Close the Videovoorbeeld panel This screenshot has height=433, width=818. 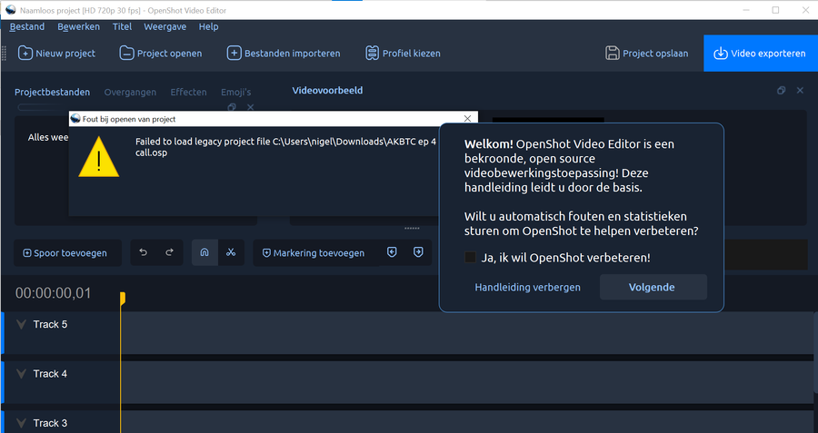pos(800,90)
